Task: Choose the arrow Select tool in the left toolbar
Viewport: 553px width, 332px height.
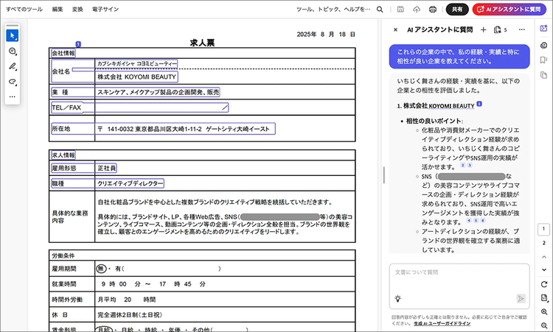Action: (x=13, y=35)
